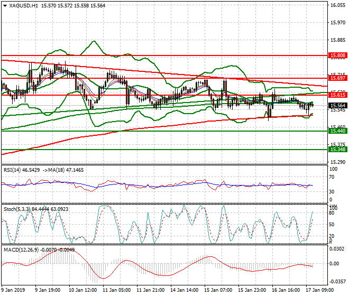Click the MACD -0.0357 scale value
The image size is (349, 296).
click(x=337, y=282)
